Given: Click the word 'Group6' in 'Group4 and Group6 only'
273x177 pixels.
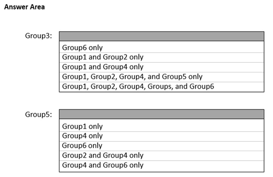Looking at the screenshot, I should [x=115, y=165].
